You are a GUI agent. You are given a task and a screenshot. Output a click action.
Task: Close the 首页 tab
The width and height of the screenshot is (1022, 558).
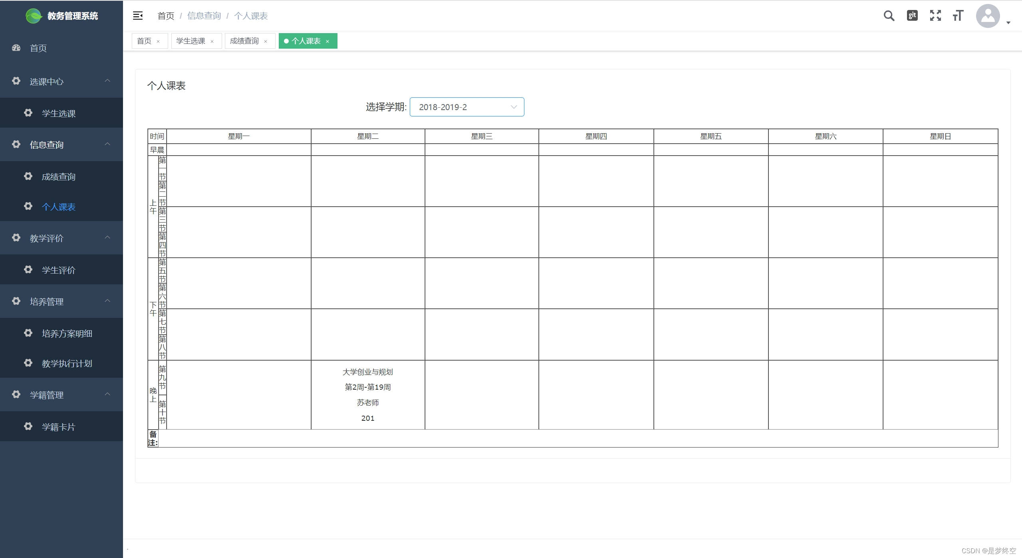158,41
